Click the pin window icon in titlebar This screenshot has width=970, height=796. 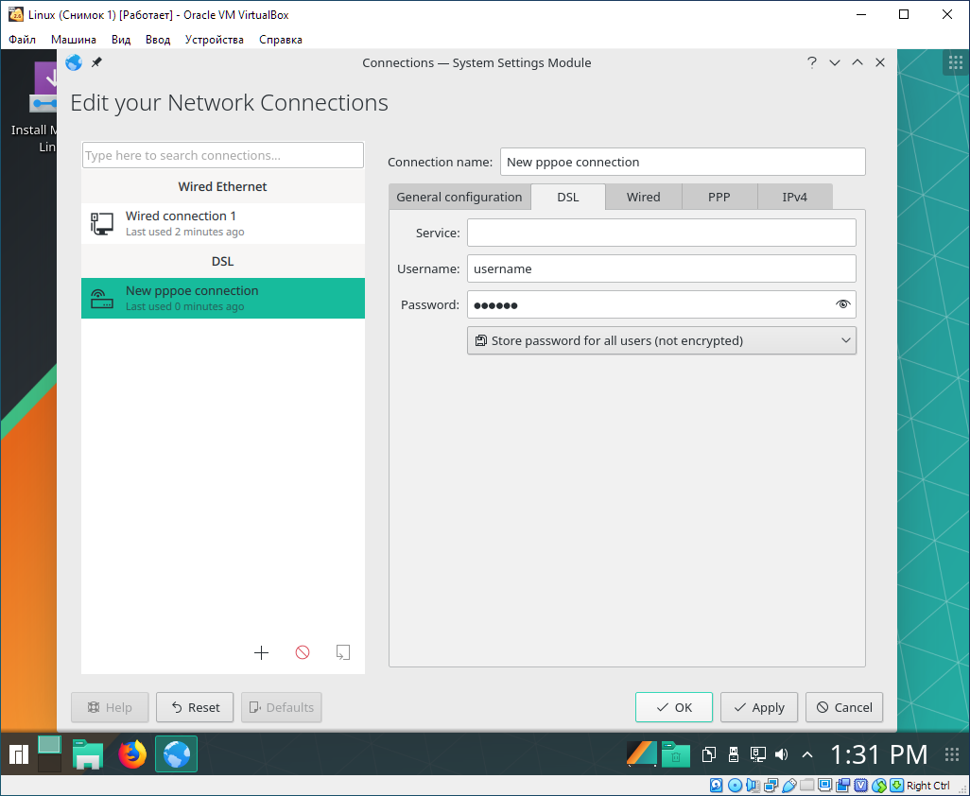click(96, 62)
